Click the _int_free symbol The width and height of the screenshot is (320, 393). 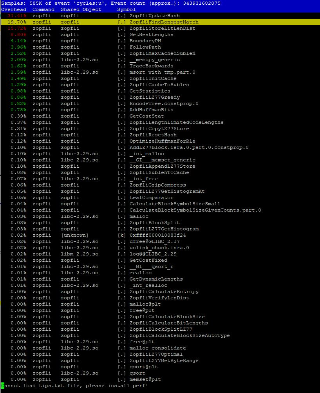tap(143, 179)
